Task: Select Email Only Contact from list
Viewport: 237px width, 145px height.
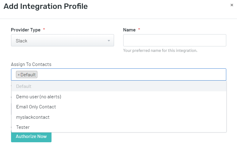Action: [x=119, y=107]
